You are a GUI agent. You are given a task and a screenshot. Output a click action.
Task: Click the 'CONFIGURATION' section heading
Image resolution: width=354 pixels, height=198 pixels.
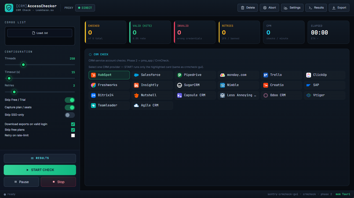[x=19, y=52]
